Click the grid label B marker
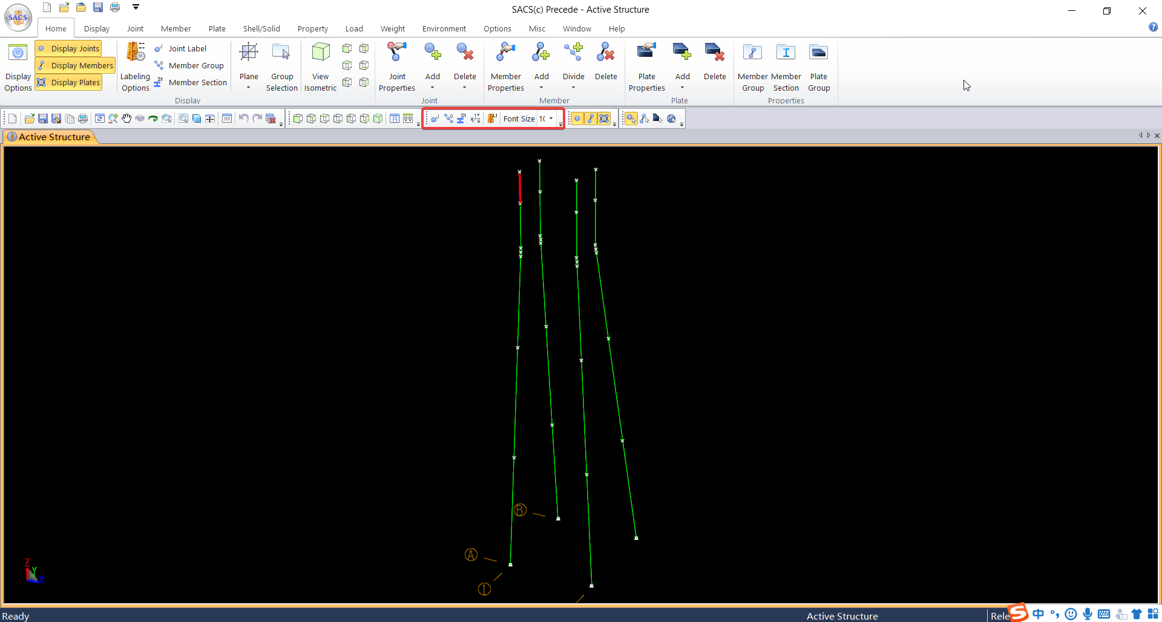 pos(520,510)
